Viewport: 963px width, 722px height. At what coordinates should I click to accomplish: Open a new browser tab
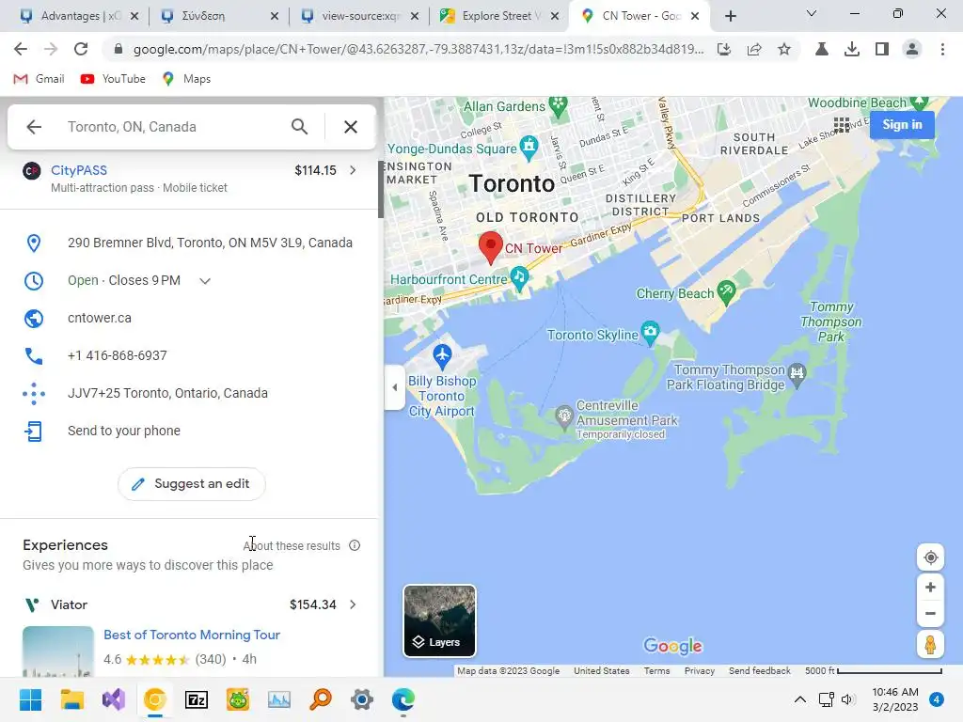(x=730, y=16)
